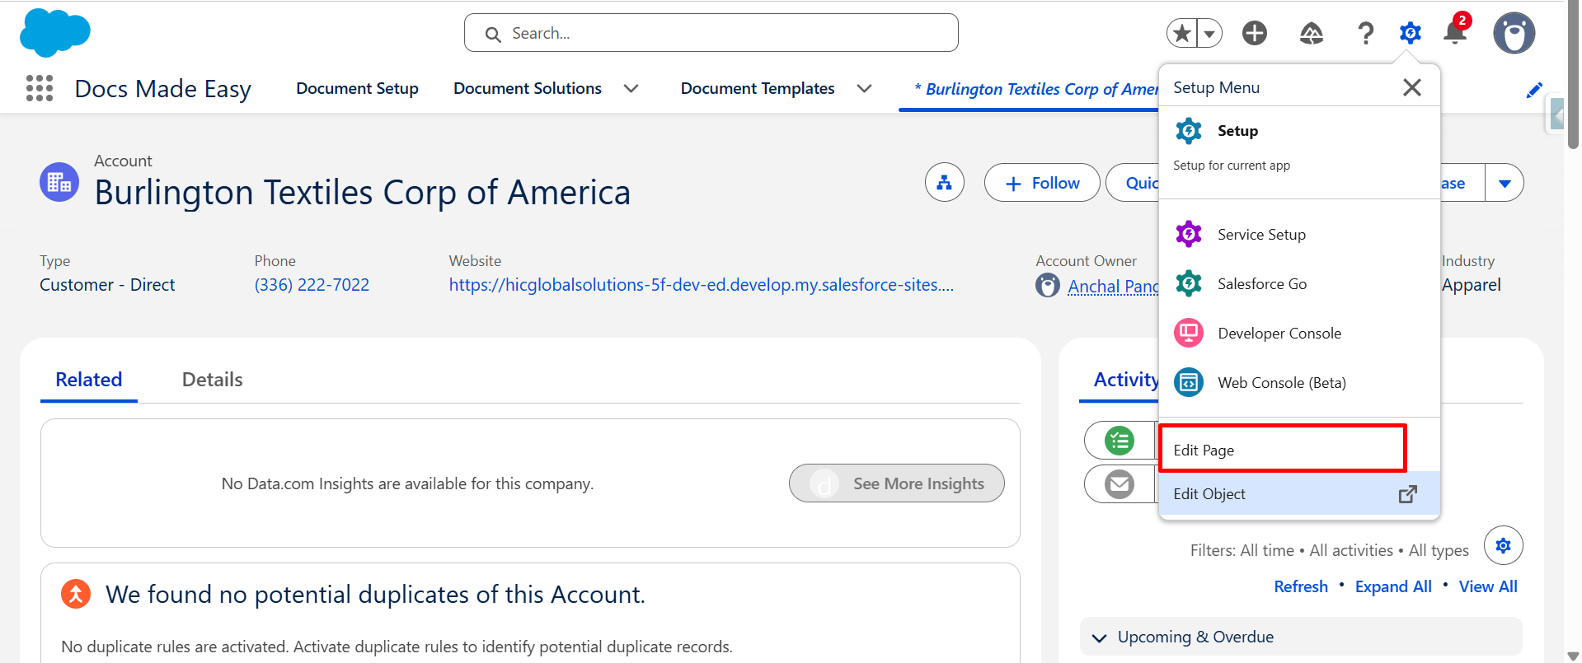
Task: Follow the Burlington Textiles account
Action: click(x=1042, y=183)
